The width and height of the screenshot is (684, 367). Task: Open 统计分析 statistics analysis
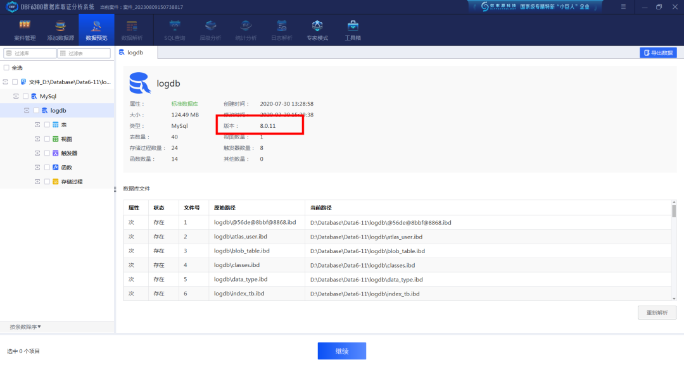click(246, 30)
